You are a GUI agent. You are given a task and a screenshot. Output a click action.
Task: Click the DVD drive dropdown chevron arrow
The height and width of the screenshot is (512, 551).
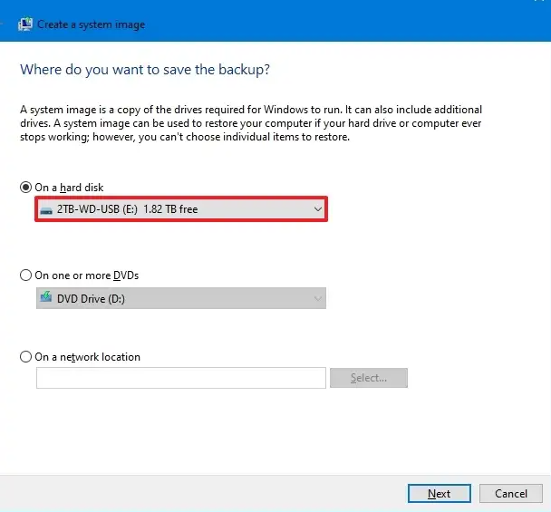(x=318, y=299)
